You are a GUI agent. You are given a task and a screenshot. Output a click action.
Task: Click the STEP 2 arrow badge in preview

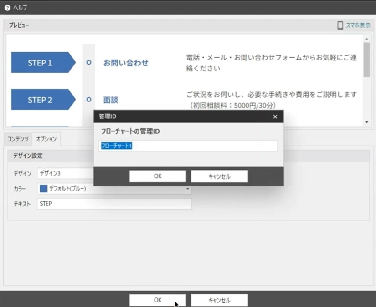click(x=43, y=100)
